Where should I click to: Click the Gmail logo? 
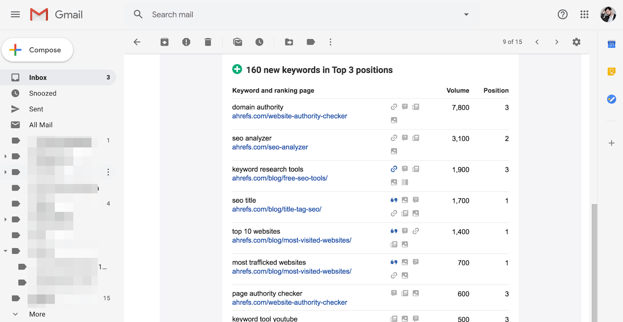click(56, 14)
